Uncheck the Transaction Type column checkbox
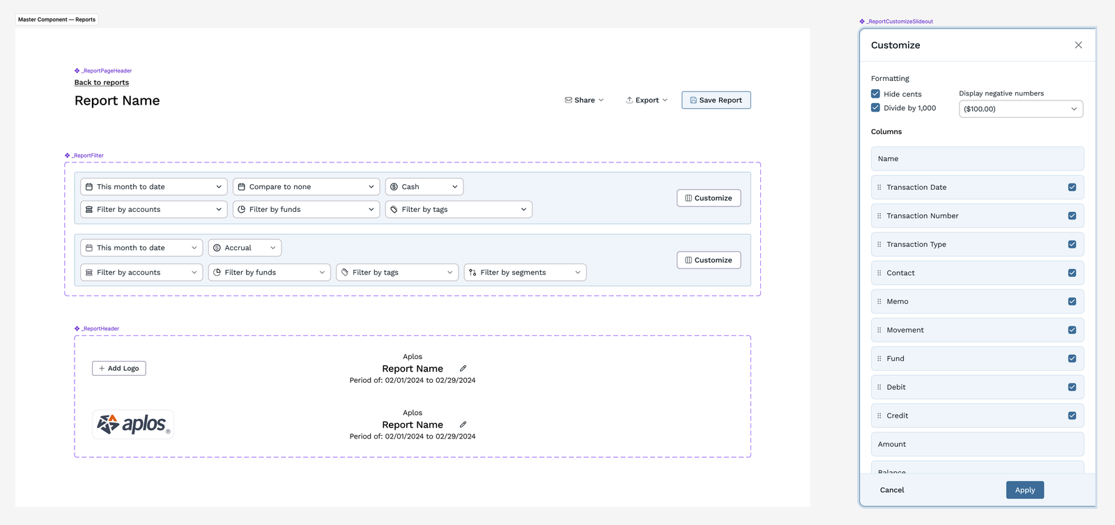Viewport: 1115px width, 525px height. pos(1072,245)
